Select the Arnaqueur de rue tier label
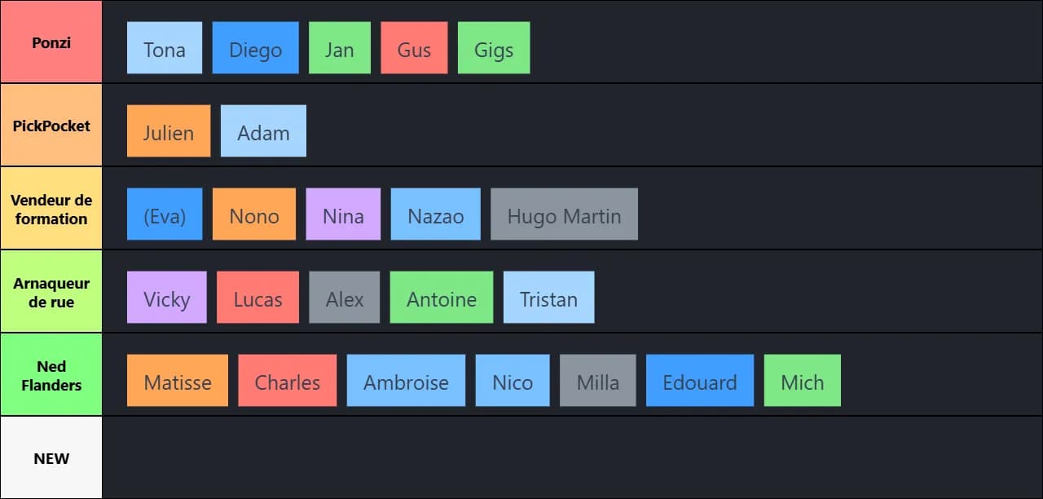The width and height of the screenshot is (1043, 499). click(x=51, y=292)
